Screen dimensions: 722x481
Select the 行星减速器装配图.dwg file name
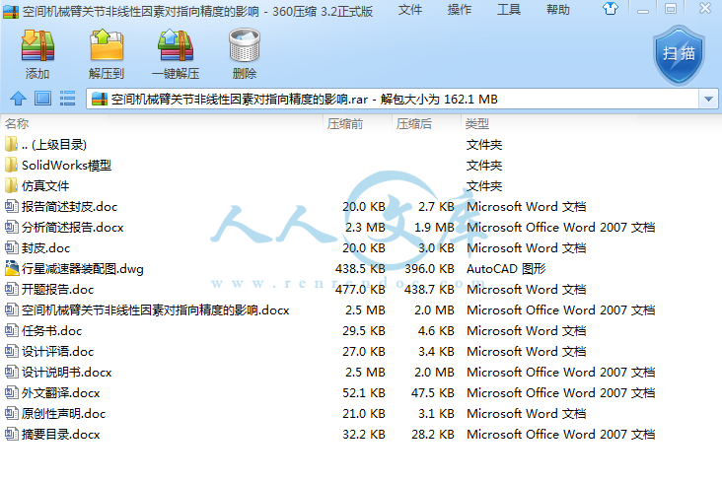[x=83, y=269]
